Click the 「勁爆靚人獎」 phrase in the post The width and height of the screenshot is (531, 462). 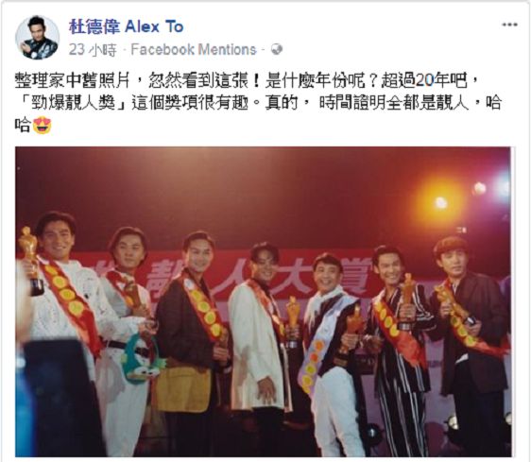click(x=72, y=103)
